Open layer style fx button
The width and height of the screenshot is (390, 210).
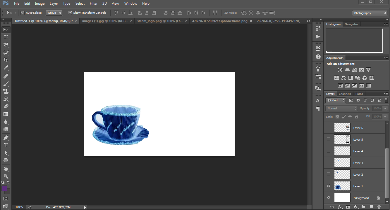tap(340, 207)
